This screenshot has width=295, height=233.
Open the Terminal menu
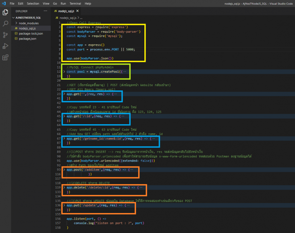pos(74,3)
